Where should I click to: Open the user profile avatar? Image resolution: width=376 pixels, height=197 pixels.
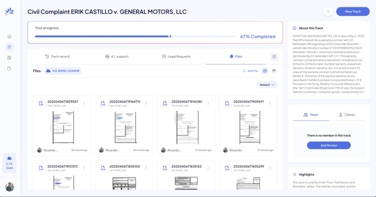(x=10, y=187)
